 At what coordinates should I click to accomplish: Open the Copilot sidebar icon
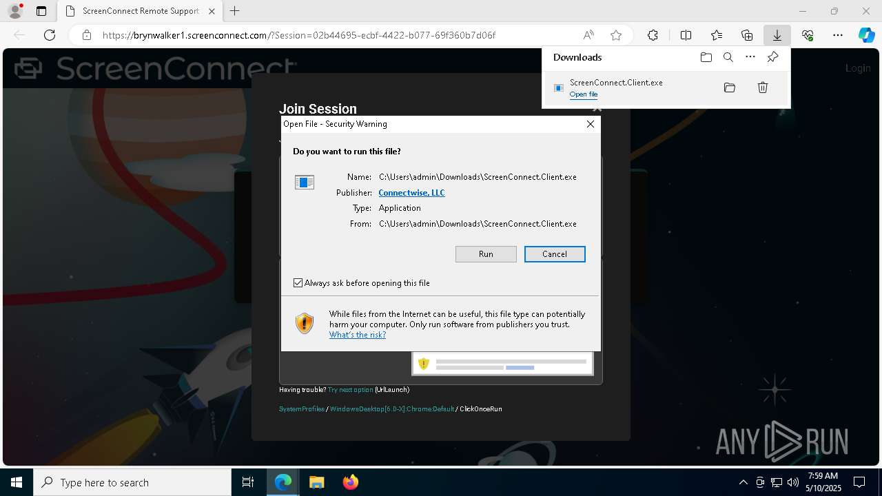point(866,35)
